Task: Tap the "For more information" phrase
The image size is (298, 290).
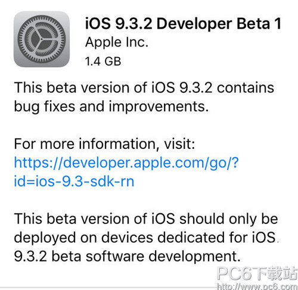Action: pos(85,144)
